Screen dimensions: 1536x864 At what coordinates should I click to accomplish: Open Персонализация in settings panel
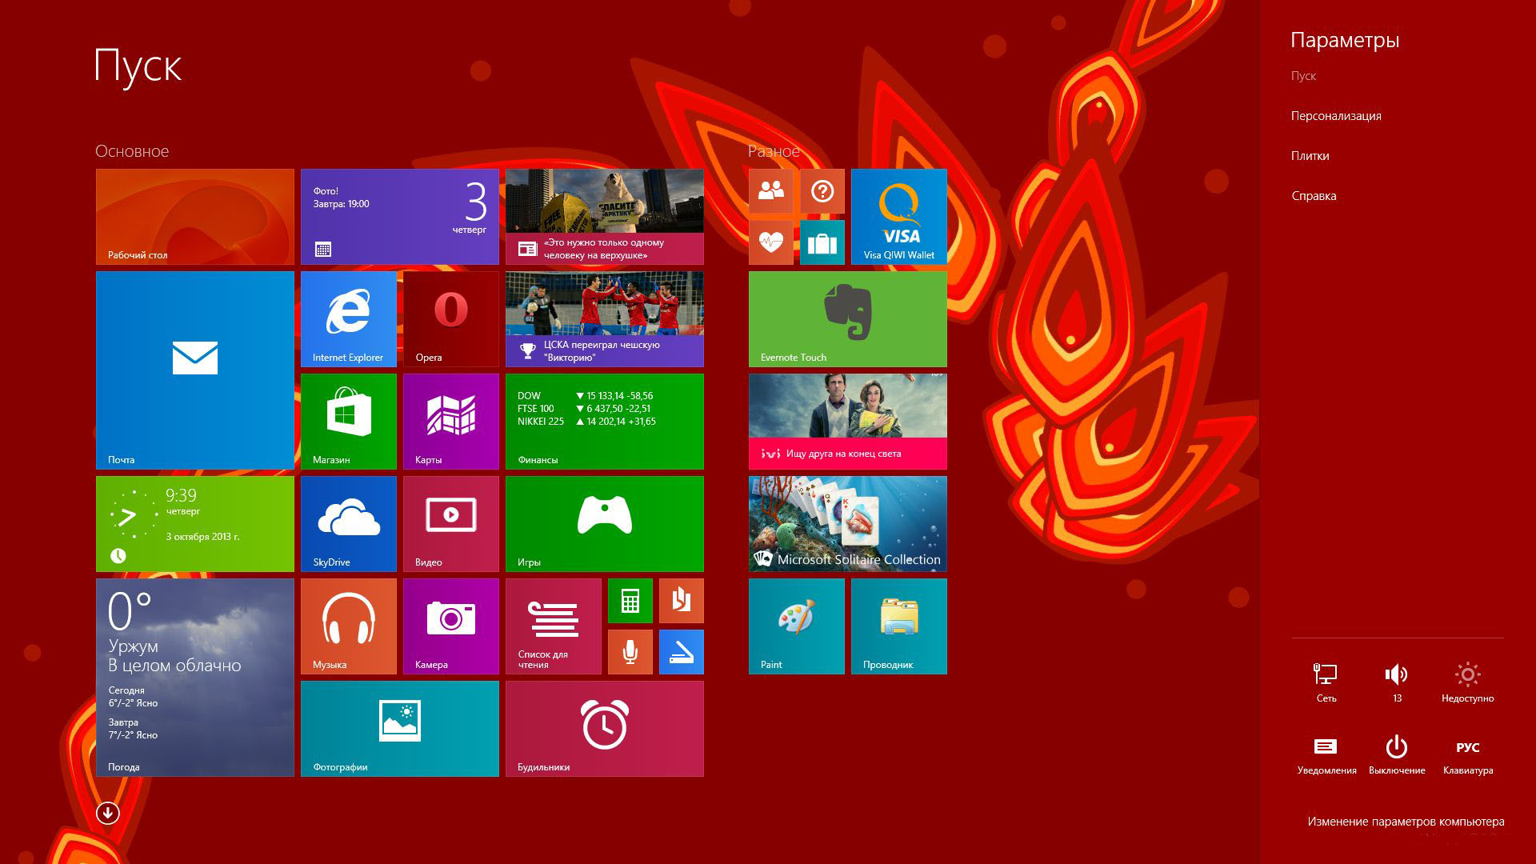[x=1335, y=116]
